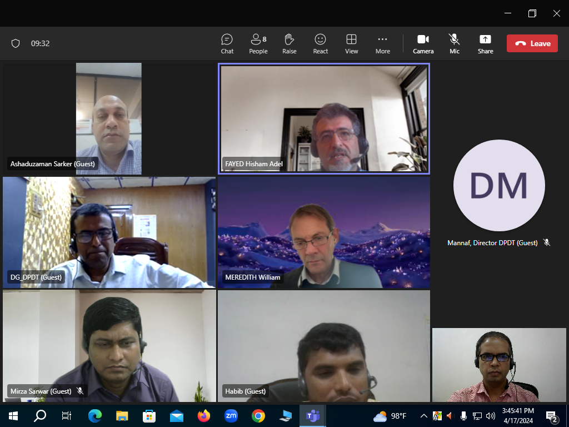
Task: Open the notification center in taskbar
Action: click(552, 415)
